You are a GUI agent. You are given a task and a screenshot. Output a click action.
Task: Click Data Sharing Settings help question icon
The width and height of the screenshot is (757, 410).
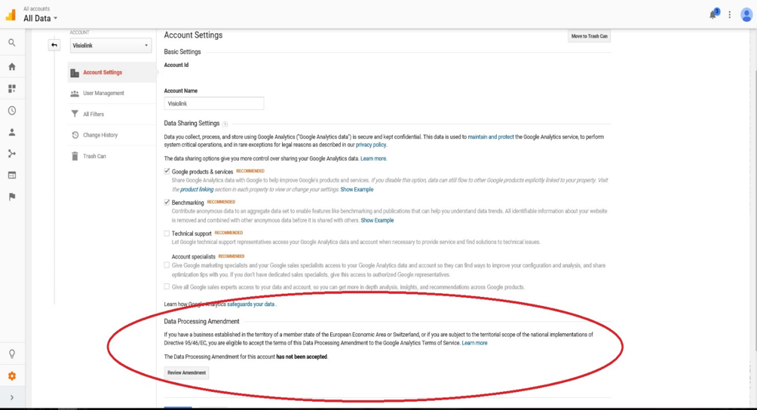pos(225,124)
